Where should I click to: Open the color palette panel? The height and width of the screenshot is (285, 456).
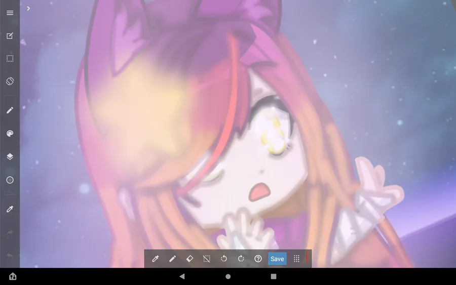point(10,133)
